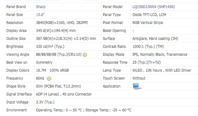
Task: Click the Resolution label
Action: [x=15, y=23]
